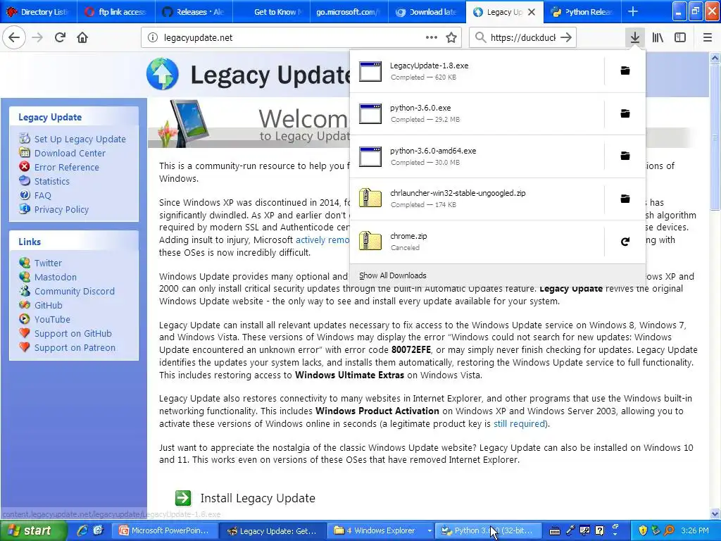
Task: Open Support on Patreon link
Action: pos(75,348)
